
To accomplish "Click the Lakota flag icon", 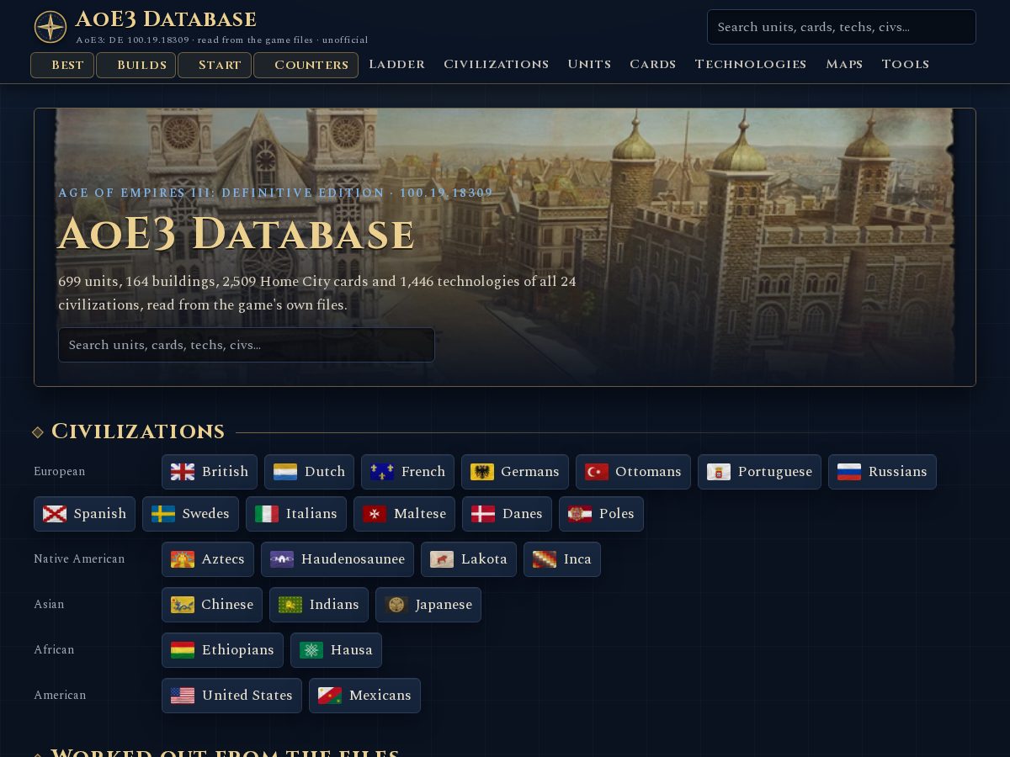I will click(442, 559).
